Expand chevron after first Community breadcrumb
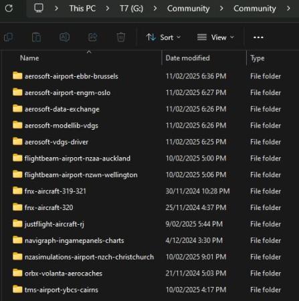This screenshot has height=301, width=299. (221, 9)
